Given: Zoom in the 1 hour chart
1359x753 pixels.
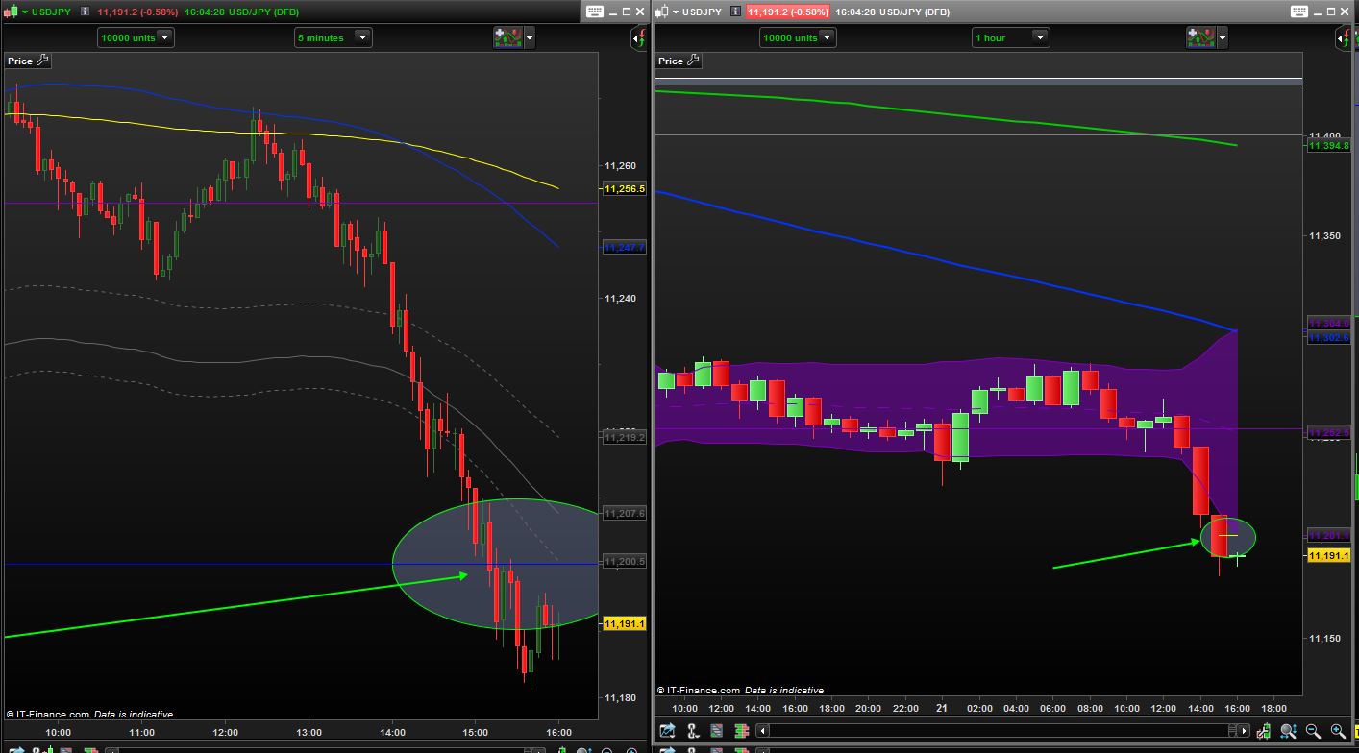Looking at the screenshot, I should (x=1338, y=732).
